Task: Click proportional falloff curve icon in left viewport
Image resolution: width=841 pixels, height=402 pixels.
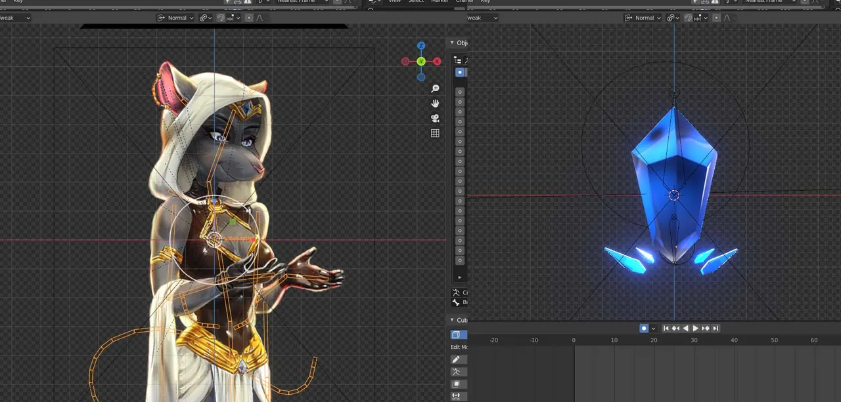Action: [260, 18]
